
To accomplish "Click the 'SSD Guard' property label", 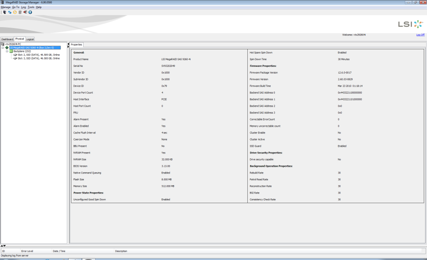I will coord(255,146).
